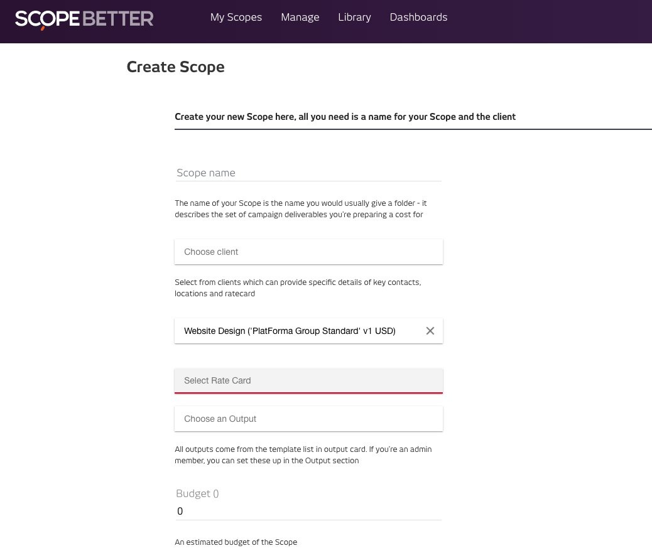Open the Website Design template dropdown
The width and height of the screenshot is (652, 553).
300,331
